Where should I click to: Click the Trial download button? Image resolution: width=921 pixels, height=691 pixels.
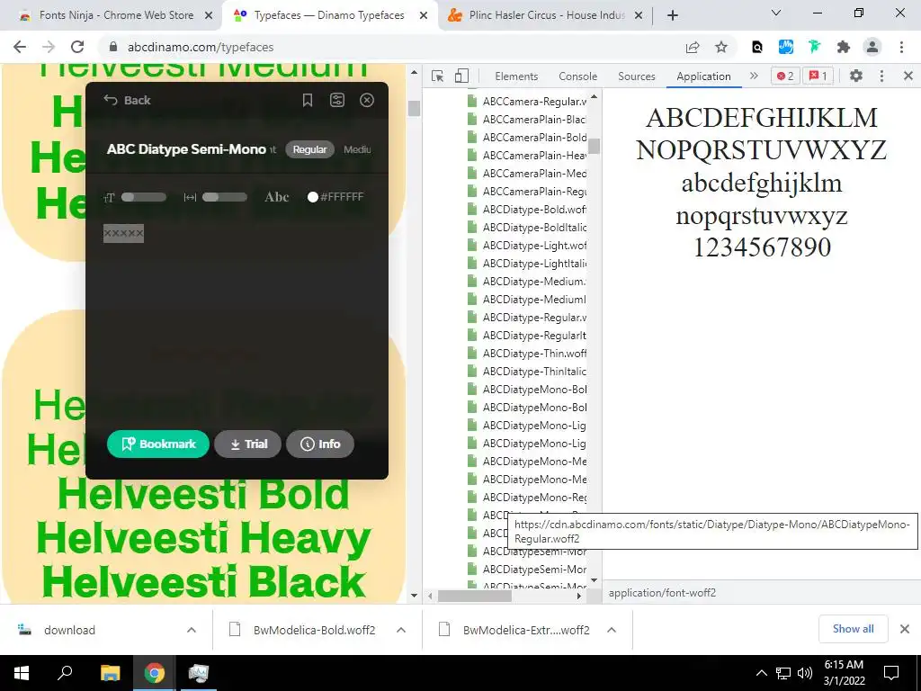pyautogui.click(x=248, y=444)
